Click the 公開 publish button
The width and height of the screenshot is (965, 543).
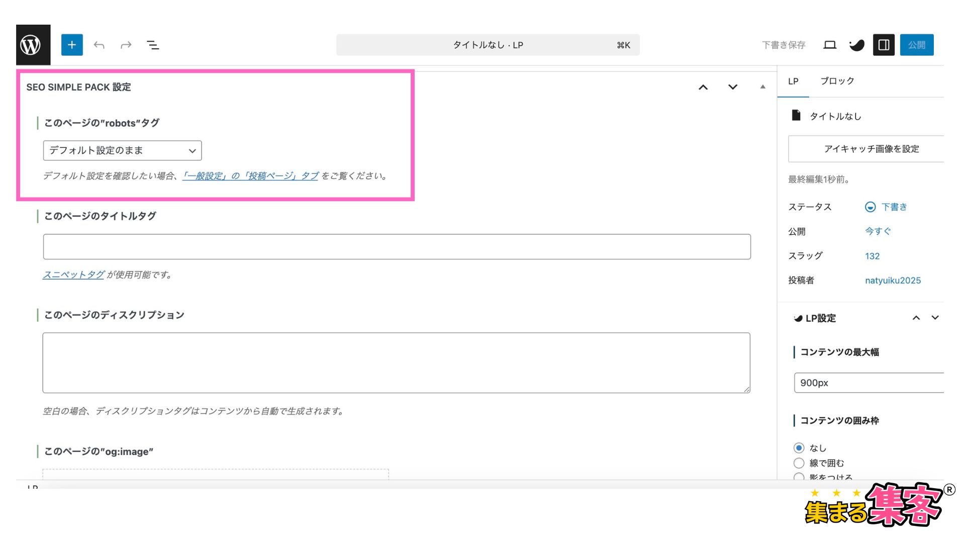point(916,45)
